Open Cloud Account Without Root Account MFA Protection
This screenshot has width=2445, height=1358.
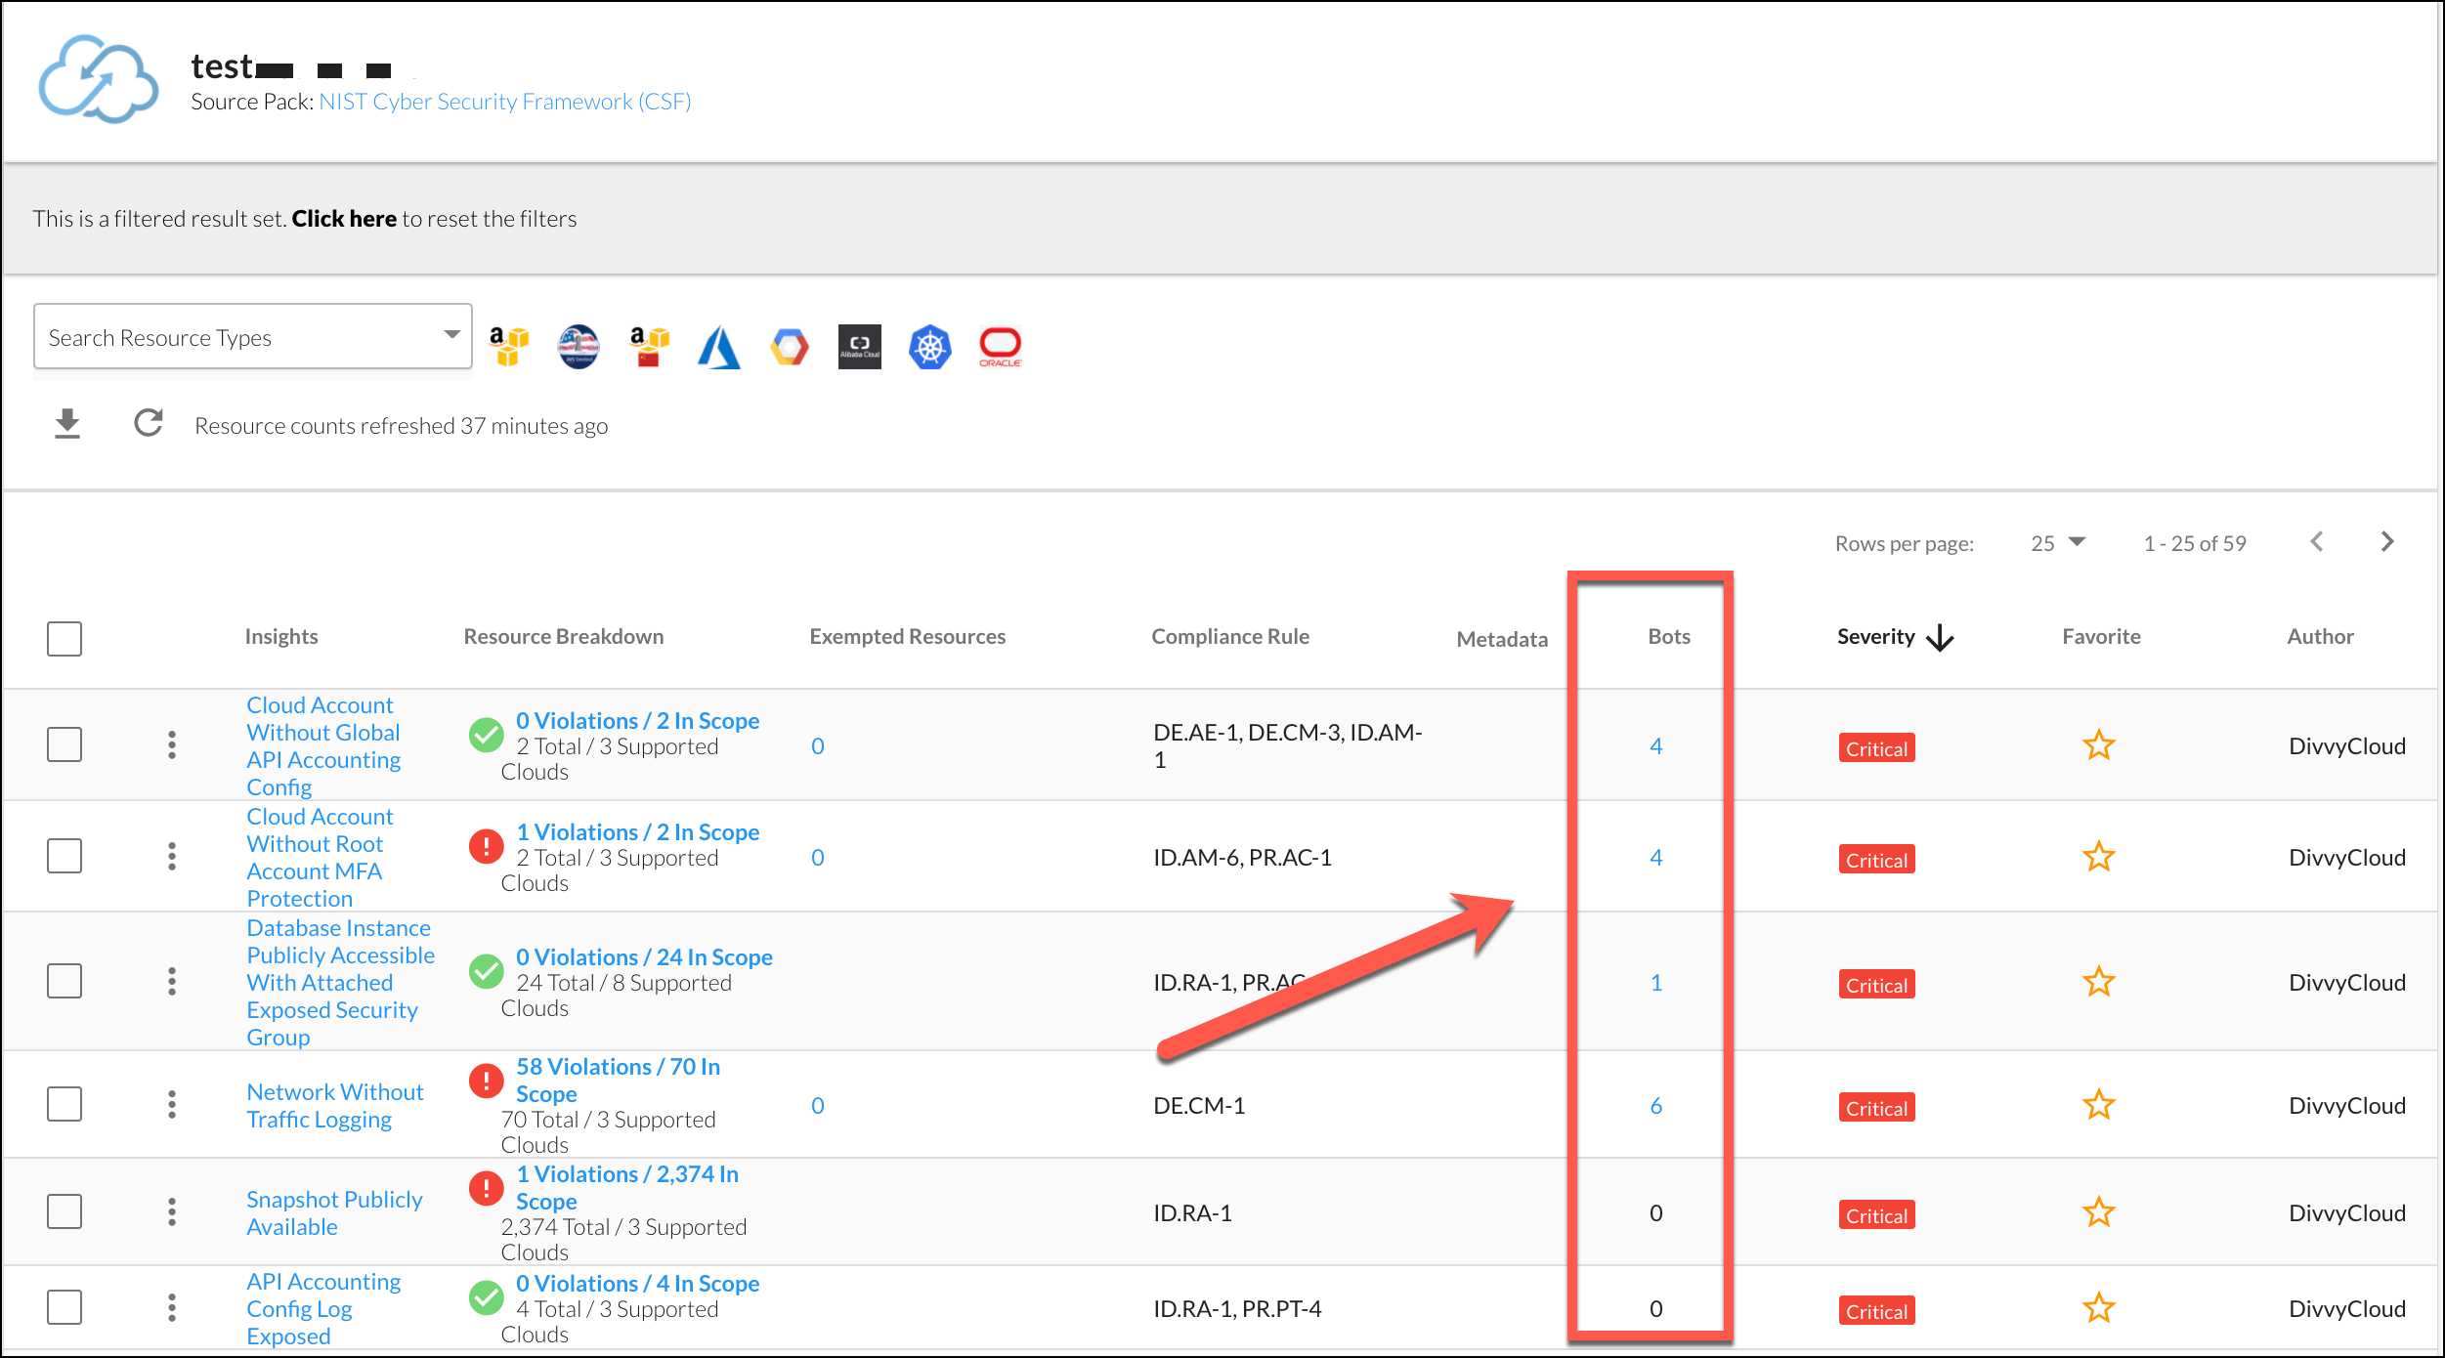[x=320, y=858]
